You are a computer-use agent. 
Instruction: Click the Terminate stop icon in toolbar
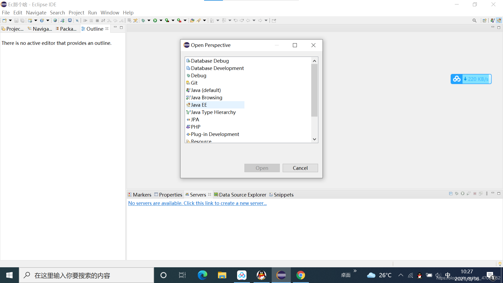point(97,20)
